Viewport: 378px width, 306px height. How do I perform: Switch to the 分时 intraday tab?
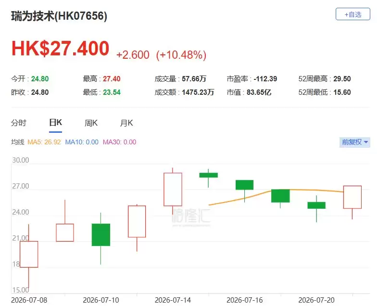pos(19,123)
